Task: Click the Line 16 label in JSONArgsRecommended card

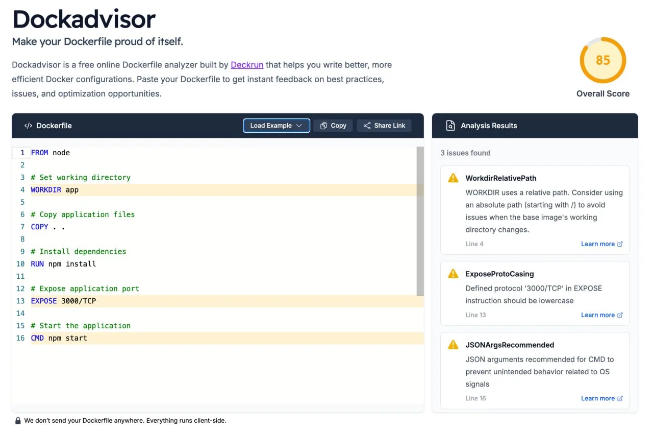Action: [475, 398]
